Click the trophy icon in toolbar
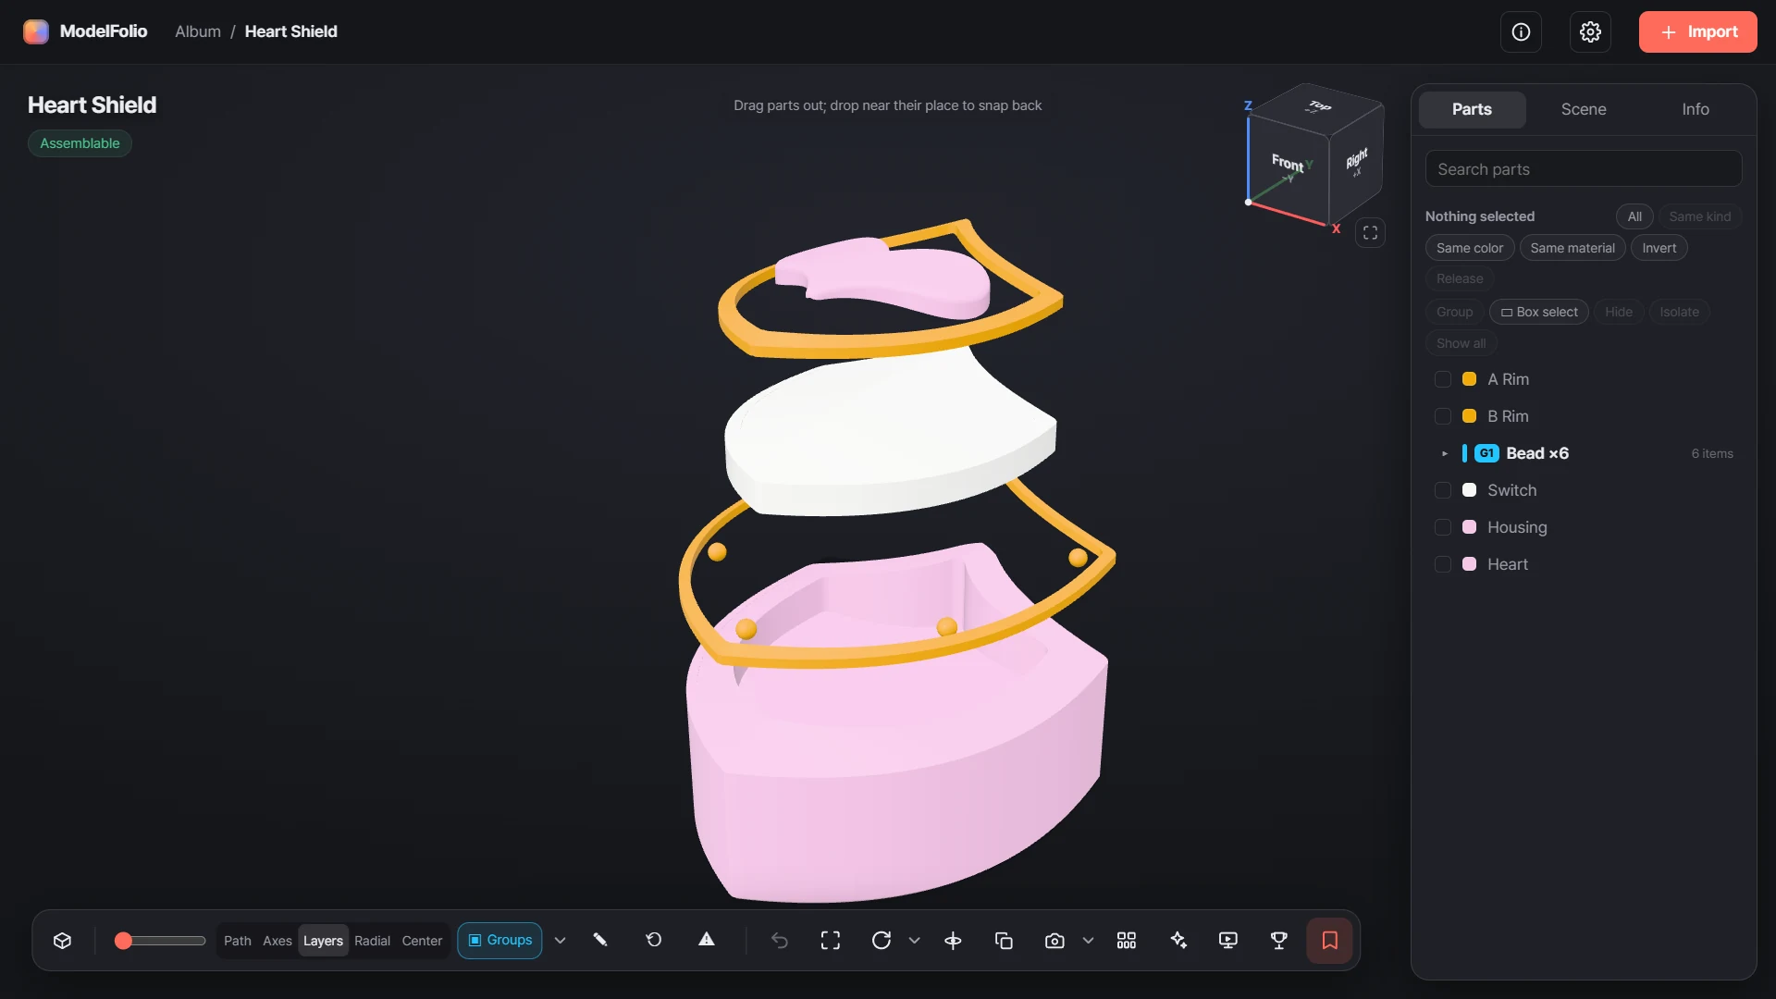 coord(1279,941)
